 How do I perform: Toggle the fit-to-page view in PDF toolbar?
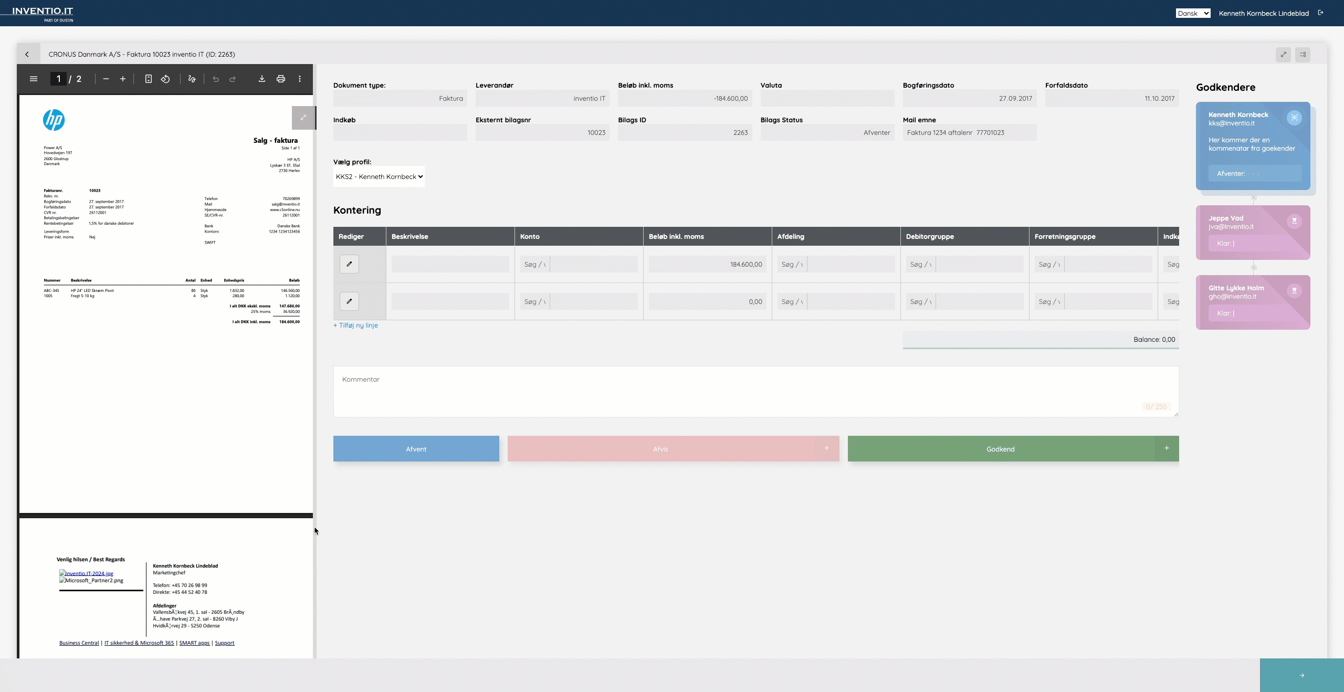(x=149, y=79)
